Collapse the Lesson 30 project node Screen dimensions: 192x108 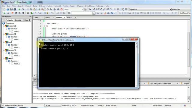click(4, 26)
